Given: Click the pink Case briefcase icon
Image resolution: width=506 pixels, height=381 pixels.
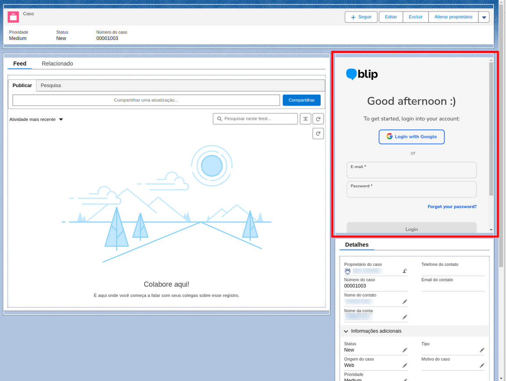Looking at the screenshot, I should click(13, 17).
